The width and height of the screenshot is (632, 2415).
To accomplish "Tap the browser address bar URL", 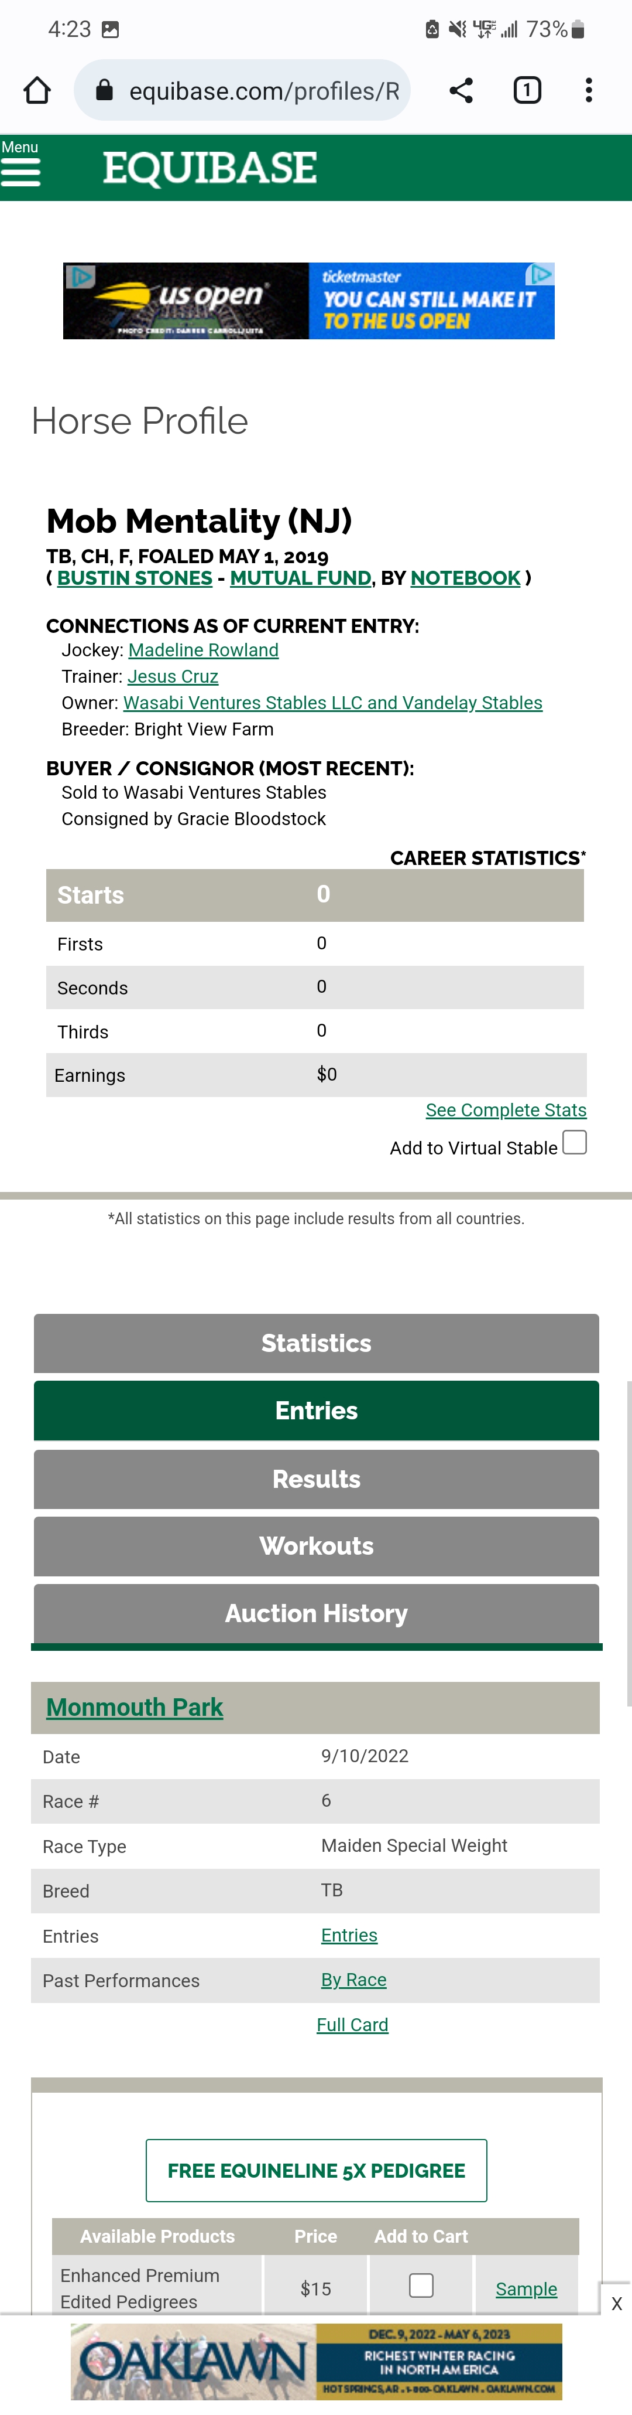I will point(264,91).
